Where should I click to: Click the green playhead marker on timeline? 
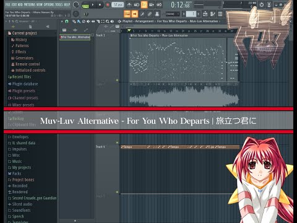click(129, 30)
